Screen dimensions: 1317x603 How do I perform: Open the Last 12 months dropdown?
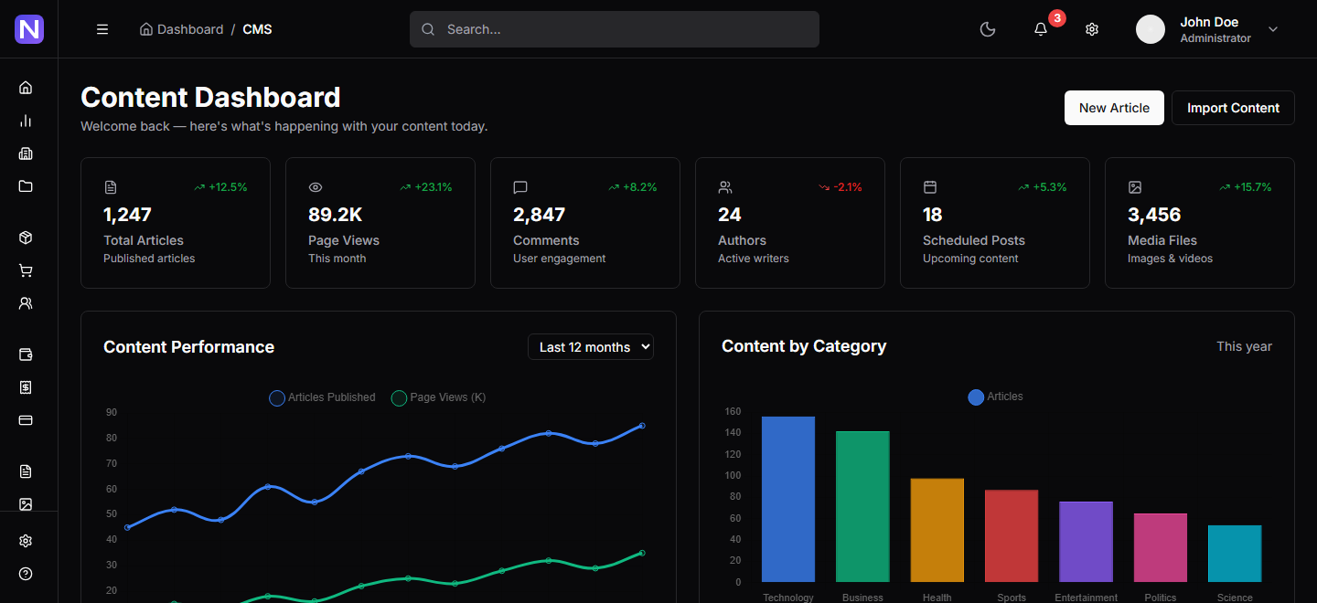click(591, 347)
